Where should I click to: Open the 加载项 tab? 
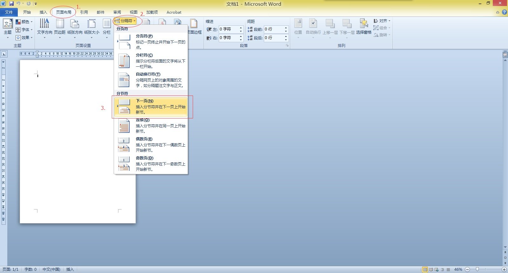pos(152,12)
